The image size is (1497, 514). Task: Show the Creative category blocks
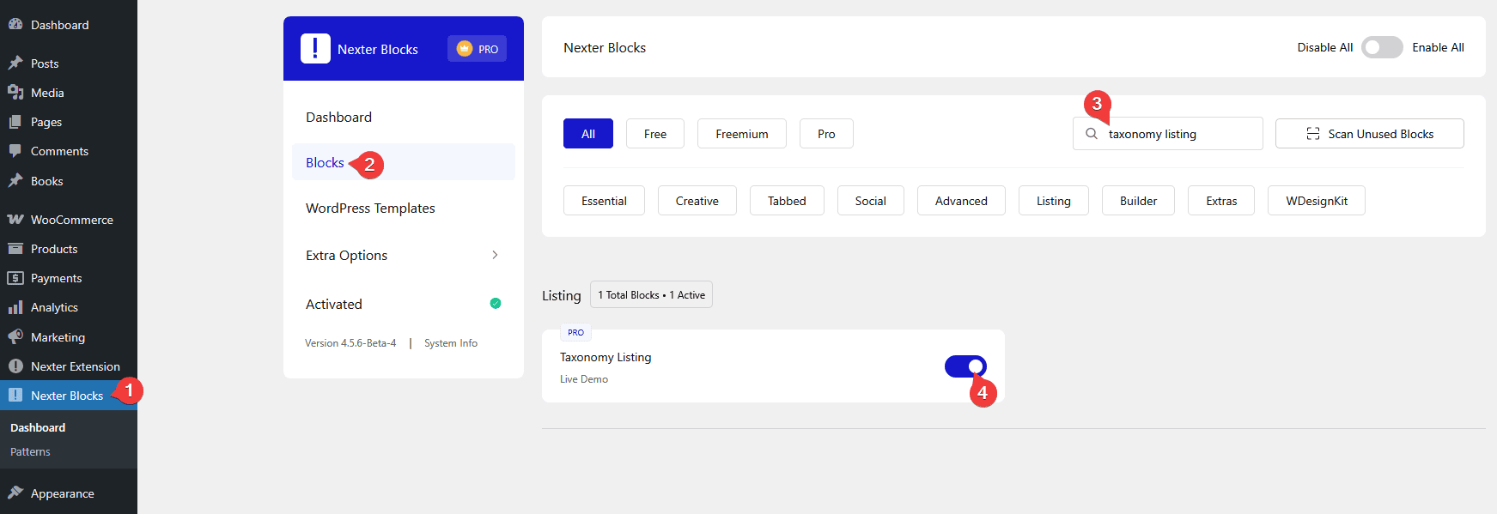click(697, 201)
